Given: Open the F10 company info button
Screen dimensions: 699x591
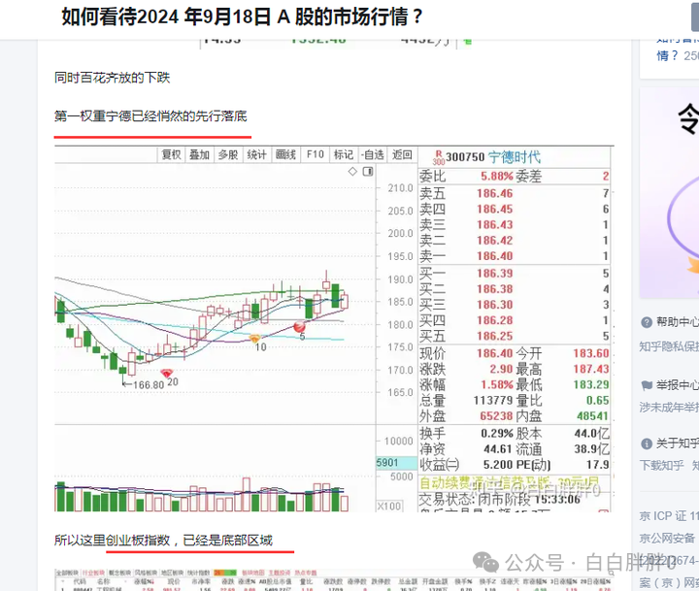Looking at the screenshot, I should click(316, 154).
